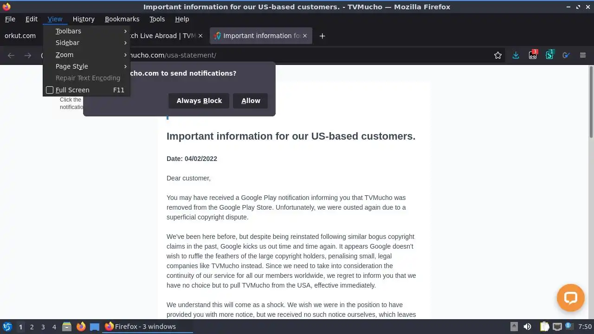Bookmark this page with the star icon
Screen dimensions: 594x334
pyautogui.click(x=498, y=55)
